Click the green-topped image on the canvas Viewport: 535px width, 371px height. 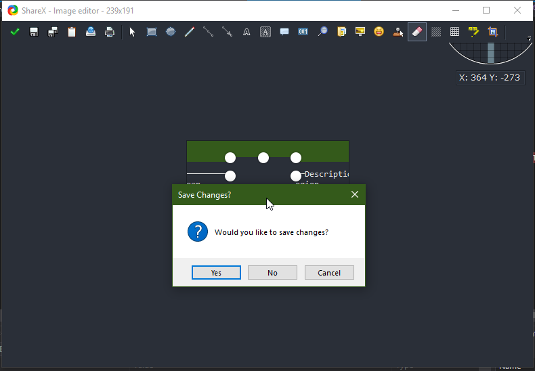(268, 162)
